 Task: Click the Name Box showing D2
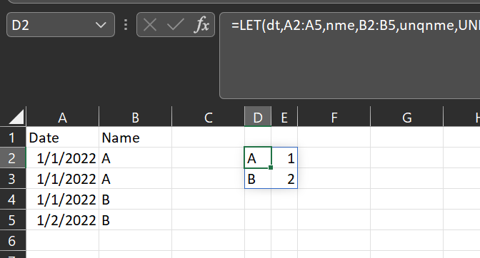pyautogui.click(x=60, y=25)
